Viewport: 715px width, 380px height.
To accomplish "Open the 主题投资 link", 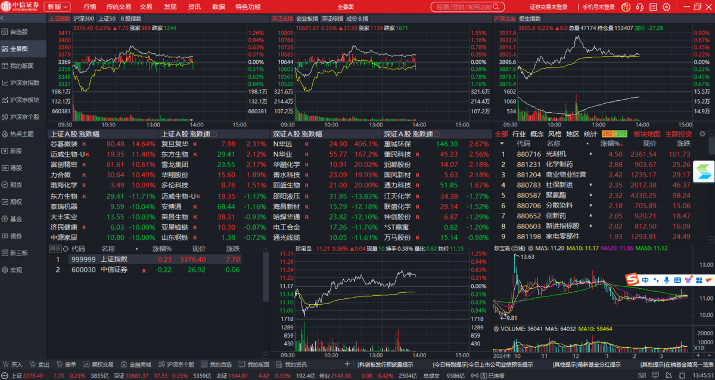I will tap(678, 134).
